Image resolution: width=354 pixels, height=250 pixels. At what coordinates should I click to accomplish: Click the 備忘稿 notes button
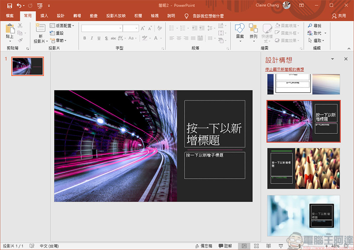coord(204,246)
